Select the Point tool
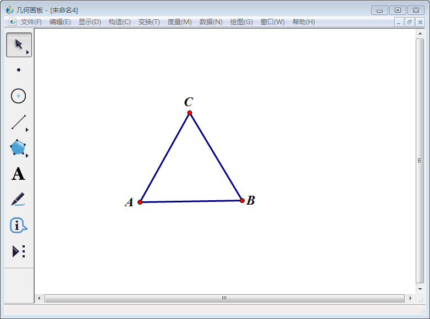The height and width of the screenshot is (319, 430). [19, 70]
